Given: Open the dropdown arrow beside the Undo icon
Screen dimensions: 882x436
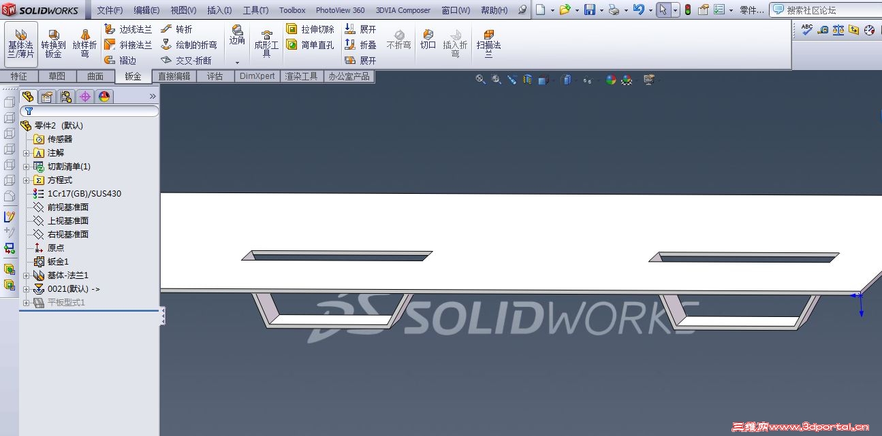Looking at the screenshot, I should tap(650, 10).
